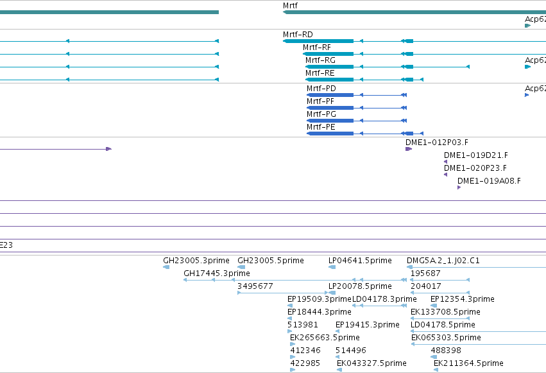Click the LP04641.5prime EST label

360,261
